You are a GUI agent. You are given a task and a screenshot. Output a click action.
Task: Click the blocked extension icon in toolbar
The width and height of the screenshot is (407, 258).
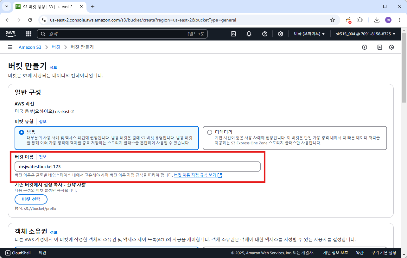pos(348,20)
